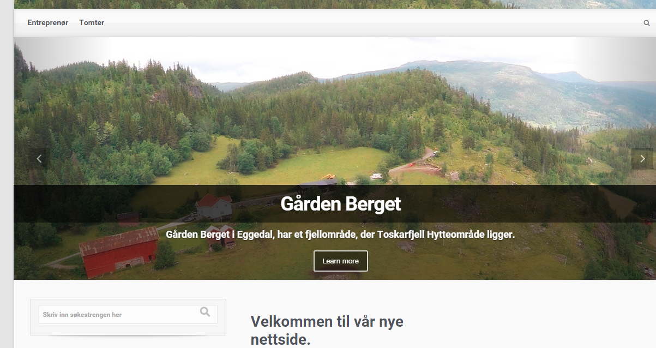Go to previous slide with left arrow
Screen dimensions: 656x348
click(39, 159)
